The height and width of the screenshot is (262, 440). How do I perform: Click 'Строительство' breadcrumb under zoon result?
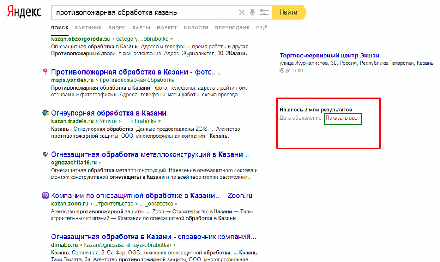pos(113,204)
